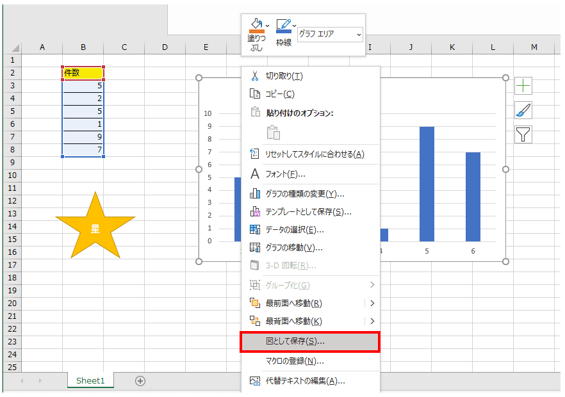Screen dimensions: 565x397
Task: Click the outline pen icon
Action: tap(283, 26)
